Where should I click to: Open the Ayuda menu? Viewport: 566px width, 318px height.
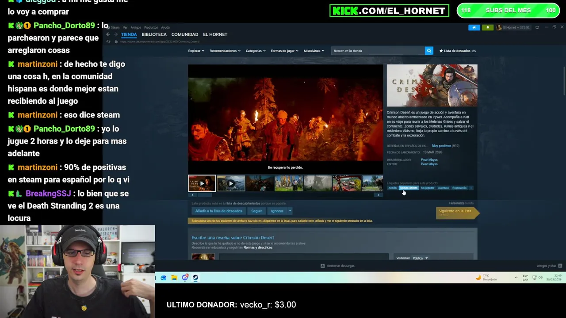point(165,27)
